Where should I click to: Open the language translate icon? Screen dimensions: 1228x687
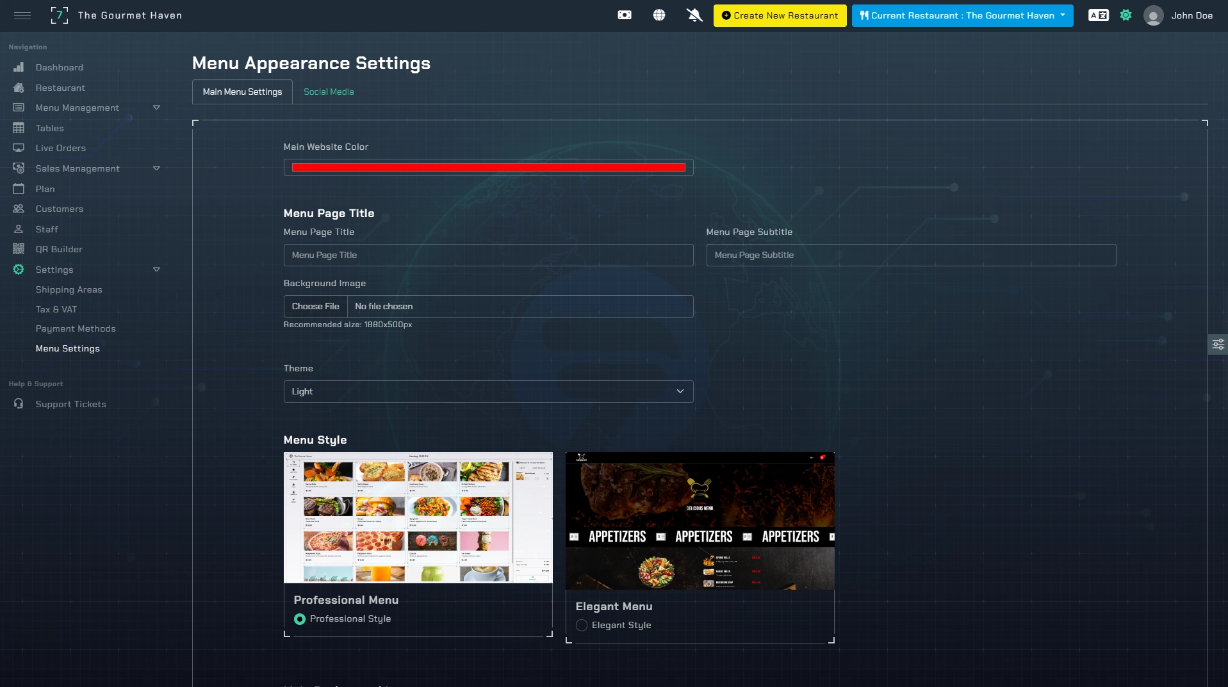pyautogui.click(x=1099, y=15)
